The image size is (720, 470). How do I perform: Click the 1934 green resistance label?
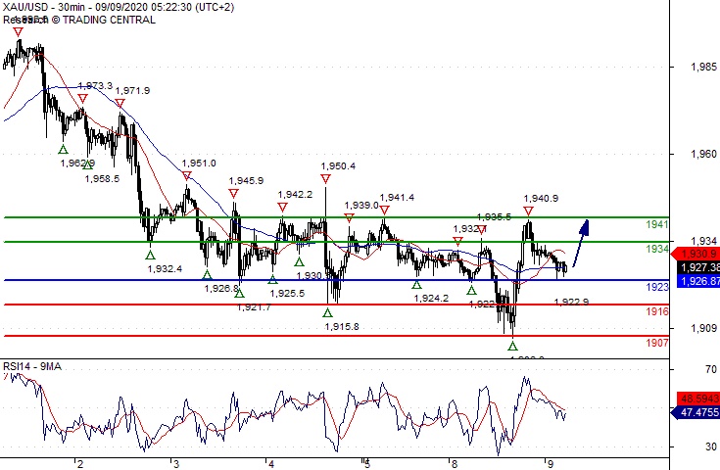[x=657, y=249]
